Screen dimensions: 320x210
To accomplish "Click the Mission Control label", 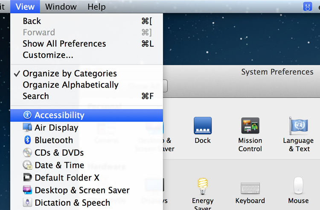I will [x=250, y=145].
